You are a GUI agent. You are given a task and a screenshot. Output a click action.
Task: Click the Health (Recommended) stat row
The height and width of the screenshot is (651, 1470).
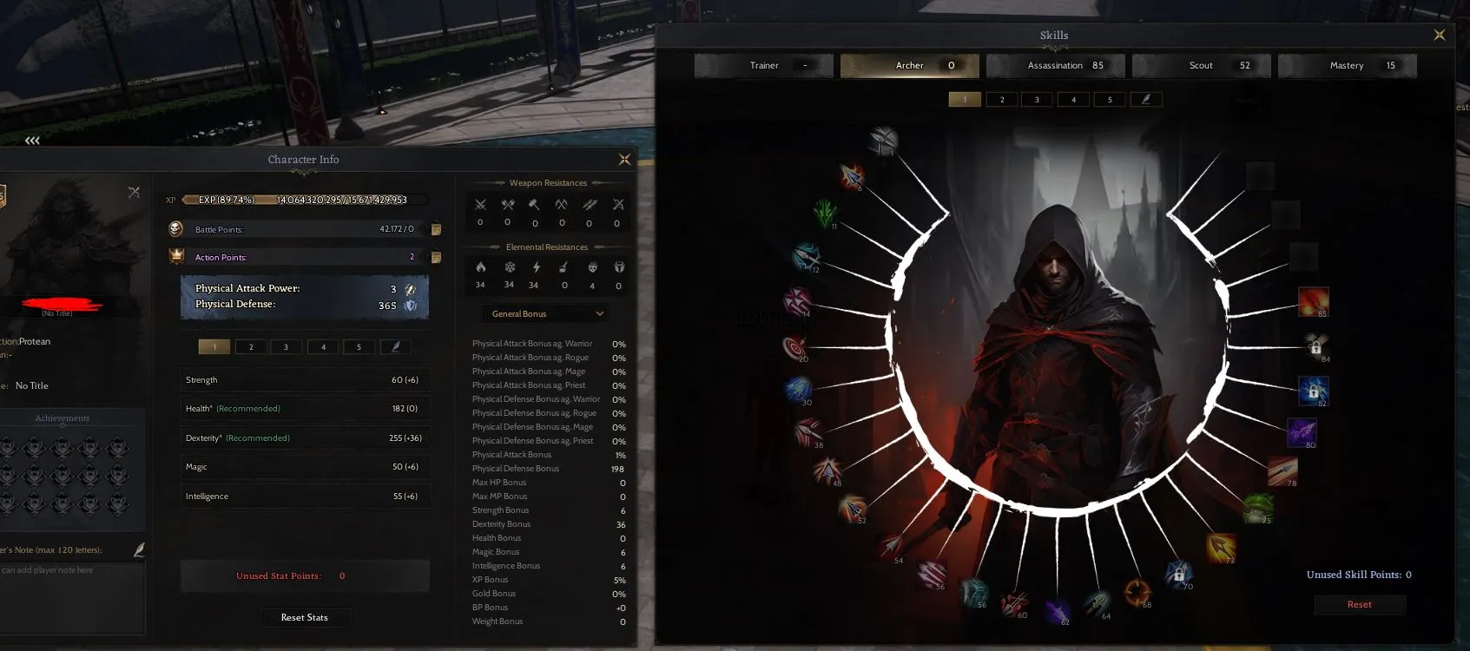305,408
